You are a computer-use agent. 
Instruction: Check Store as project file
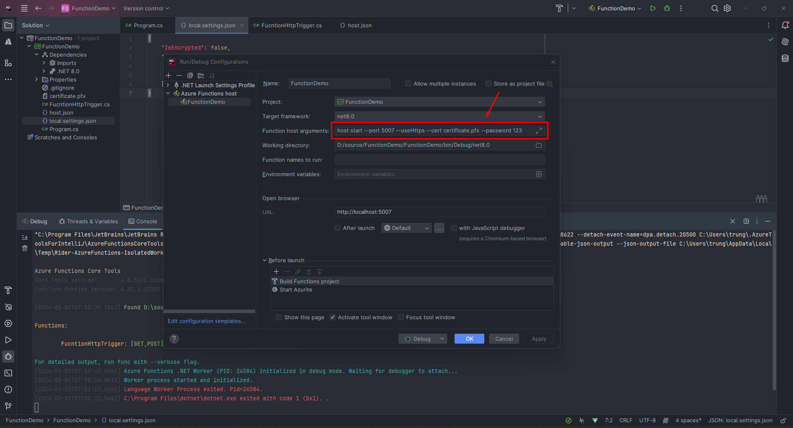click(488, 84)
